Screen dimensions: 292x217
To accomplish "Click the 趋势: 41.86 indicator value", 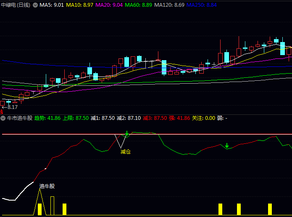I will click(47, 118).
